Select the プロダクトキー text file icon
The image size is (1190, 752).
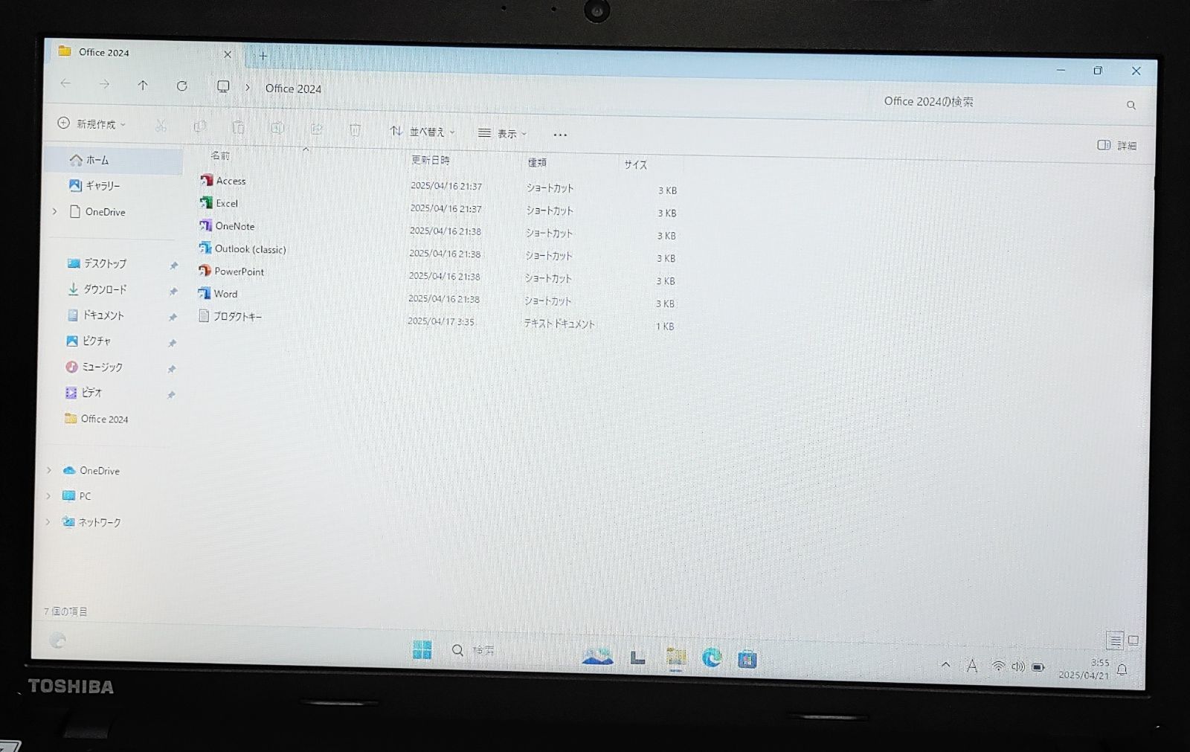pos(204,316)
